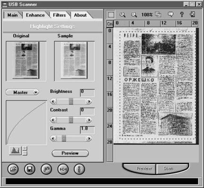
Task: Click the Gamma slider left arrow
Action: pyautogui.click(x=53, y=139)
